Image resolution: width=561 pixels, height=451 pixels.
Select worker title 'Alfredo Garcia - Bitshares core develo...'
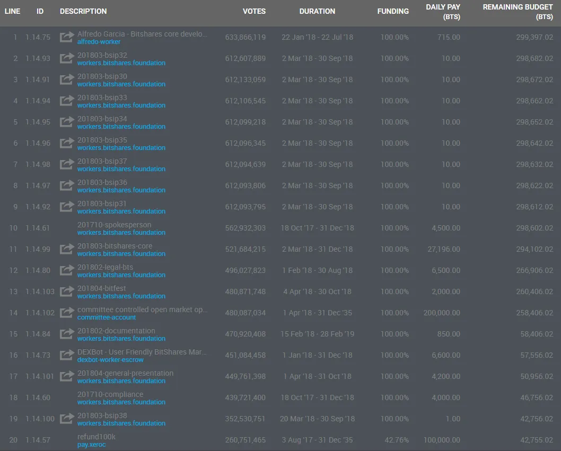pyautogui.click(x=143, y=34)
